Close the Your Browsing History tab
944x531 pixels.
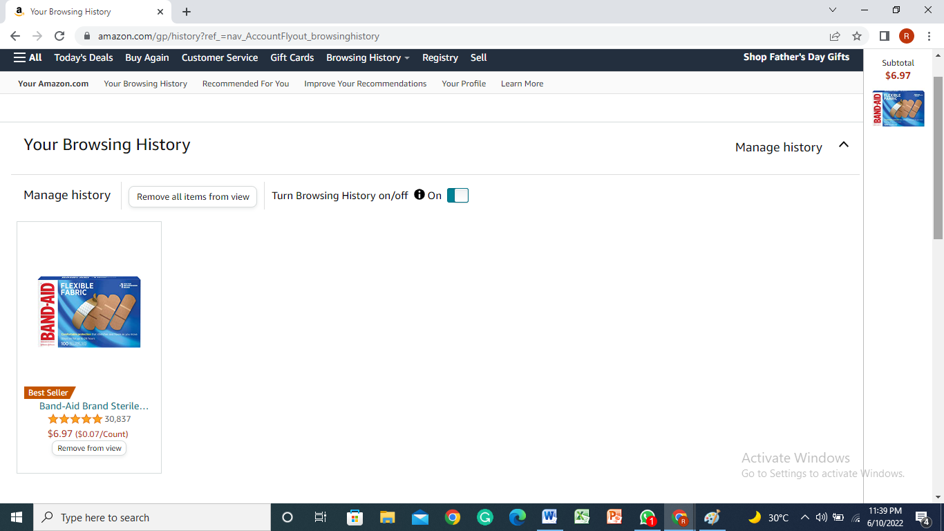tap(160, 12)
